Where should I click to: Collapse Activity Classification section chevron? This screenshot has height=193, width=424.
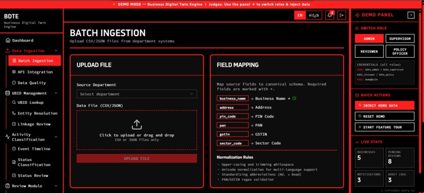click(x=56, y=137)
